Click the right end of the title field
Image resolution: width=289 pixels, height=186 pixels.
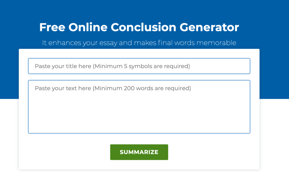[243, 66]
